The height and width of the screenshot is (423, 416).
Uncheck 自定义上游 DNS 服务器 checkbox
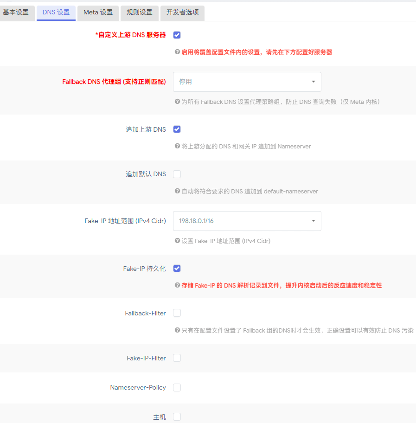pos(177,35)
